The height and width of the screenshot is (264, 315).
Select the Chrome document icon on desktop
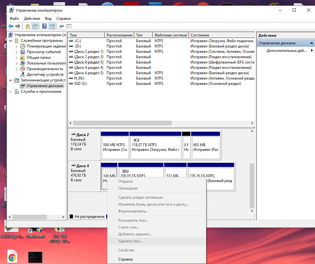click(12, 256)
